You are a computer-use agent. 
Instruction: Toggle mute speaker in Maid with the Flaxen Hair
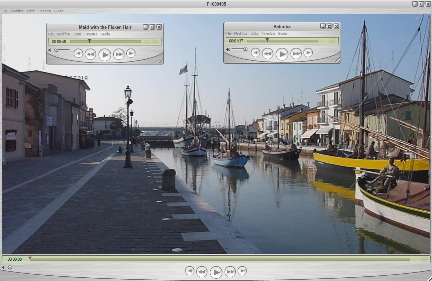tap(49, 50)
